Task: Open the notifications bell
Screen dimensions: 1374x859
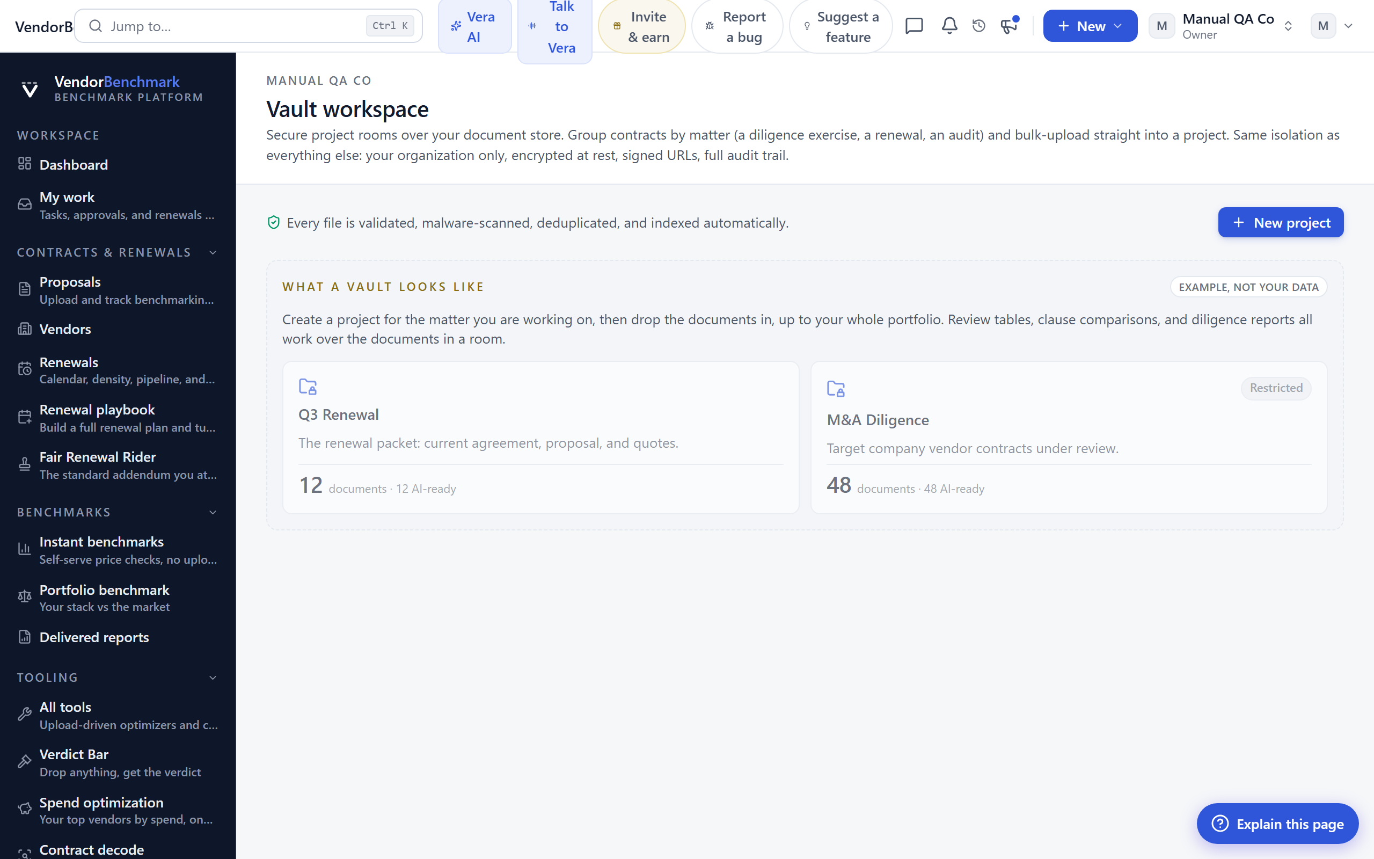Action: tap(949, 26)
